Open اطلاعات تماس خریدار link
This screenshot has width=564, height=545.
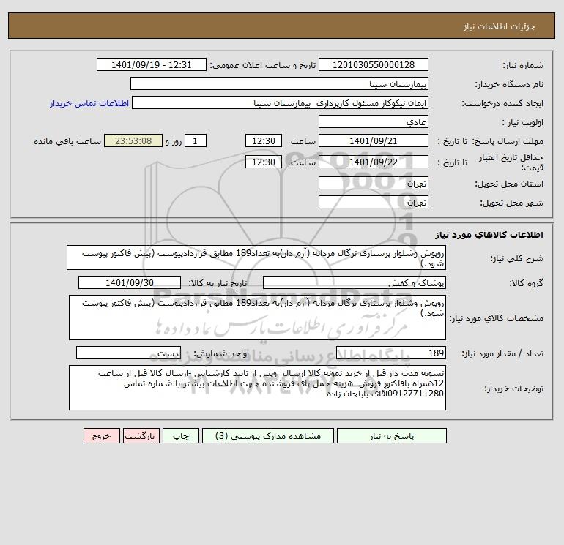click(x=89, y=103)
